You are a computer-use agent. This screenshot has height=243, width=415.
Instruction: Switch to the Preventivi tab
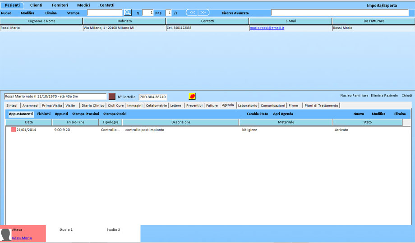click(x=194, y=105)
